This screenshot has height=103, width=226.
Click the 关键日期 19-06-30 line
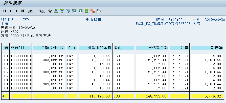tap(18, 28)
